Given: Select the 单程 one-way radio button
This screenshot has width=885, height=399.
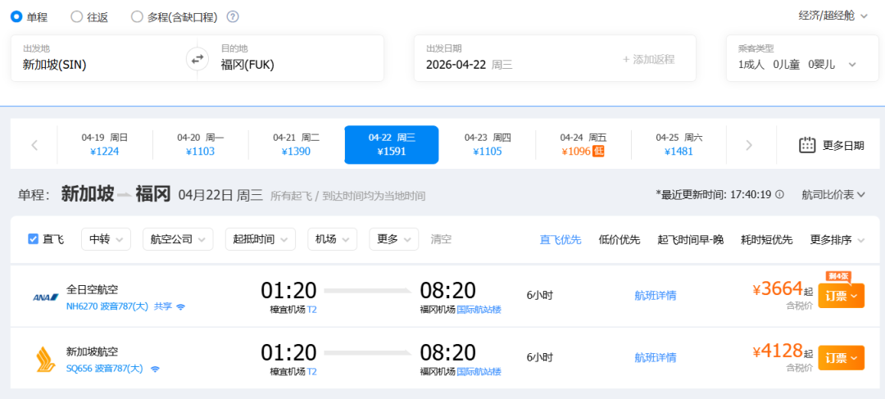Looking at the screenshot, I should pyautogui.click(x=16, y=16).
